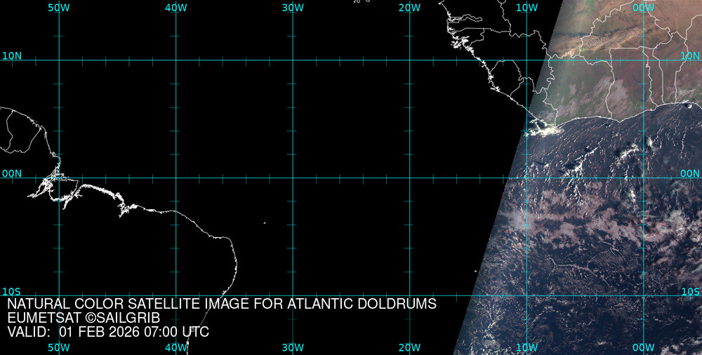Click the 00N latitude label on right edge
This screenshot has height=355, width=702.
tap(691, 173)
